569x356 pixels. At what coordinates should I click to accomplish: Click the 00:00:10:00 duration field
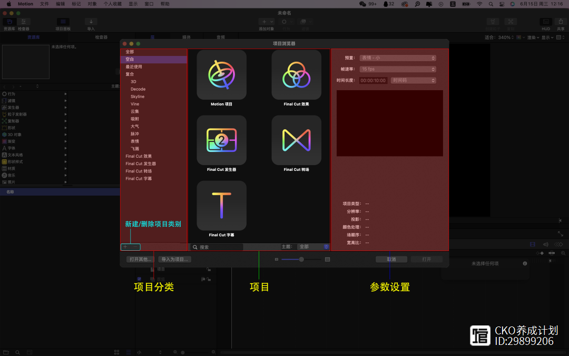pyautogui.click(x=373, y=80)
